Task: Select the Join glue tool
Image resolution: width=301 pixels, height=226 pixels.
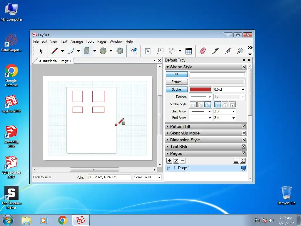Action: (x=240, y=51)
